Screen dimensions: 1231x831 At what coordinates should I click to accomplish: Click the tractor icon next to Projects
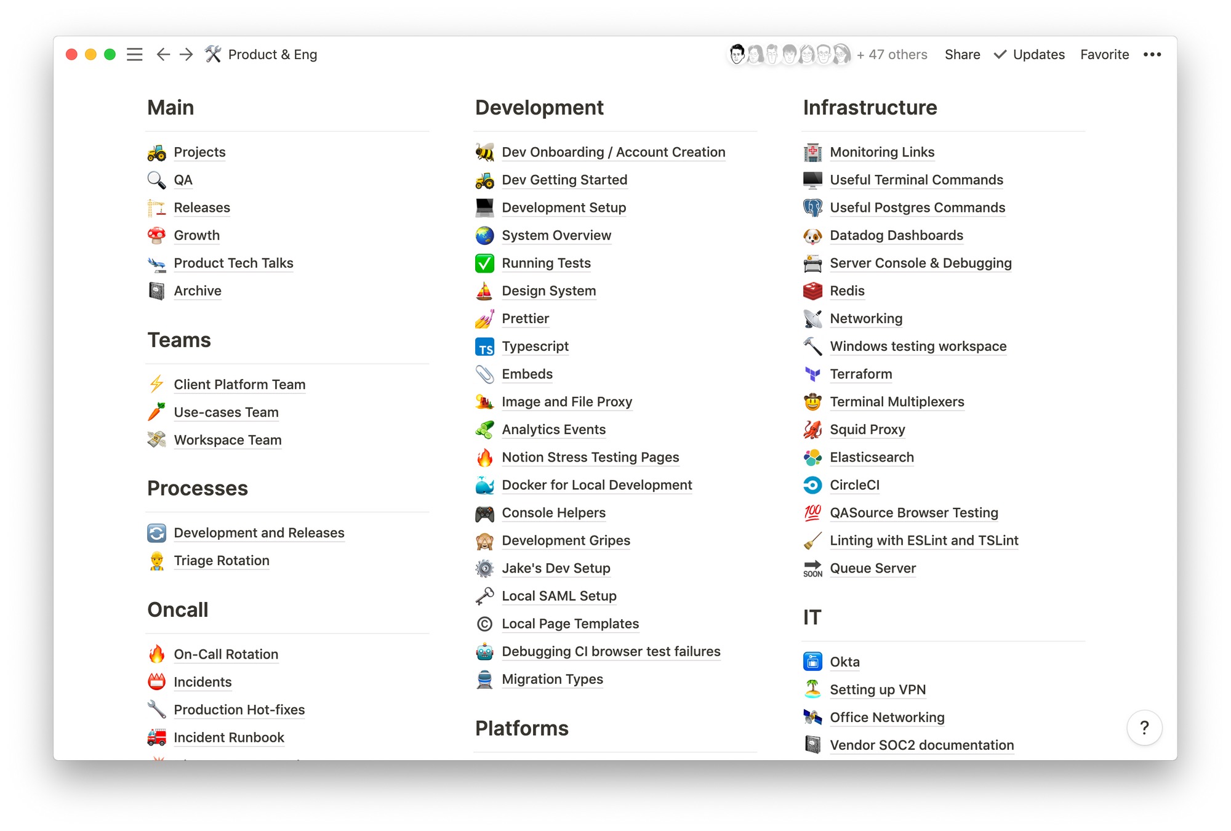click(x=157, y=152)
